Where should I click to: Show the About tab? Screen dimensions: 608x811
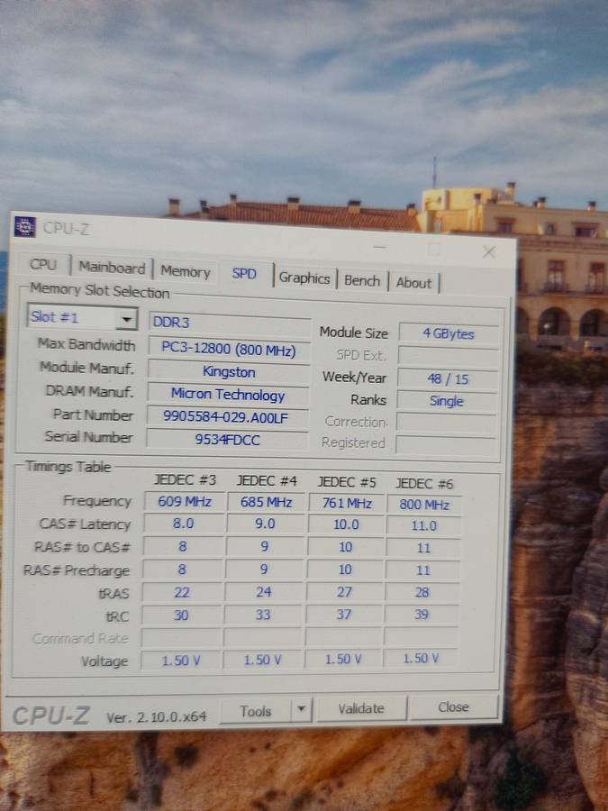click(x=413, y=283)
